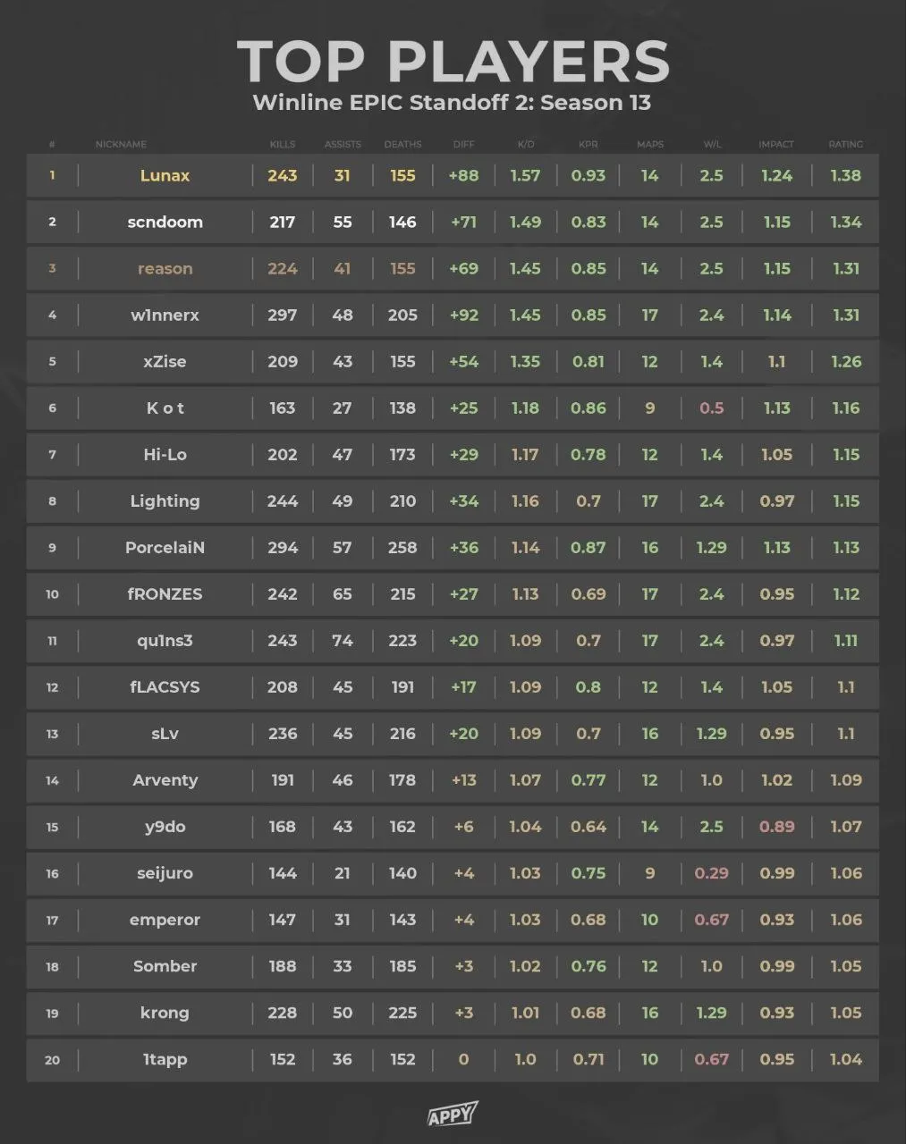
Task: Click the IMPACT column header
Action: point(776,144)
